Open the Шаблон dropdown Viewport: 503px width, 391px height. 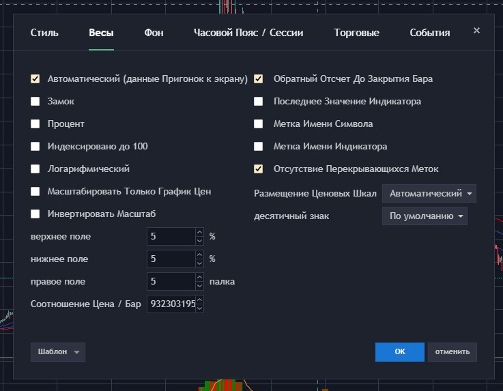[x=58, y=352]
